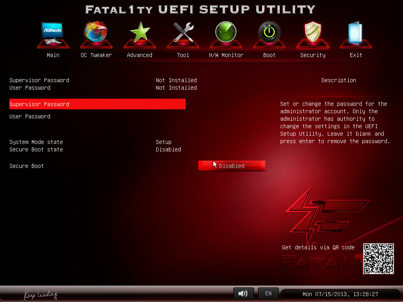
Task: Go to the Advanced tab label
Action: pos(140,55)
